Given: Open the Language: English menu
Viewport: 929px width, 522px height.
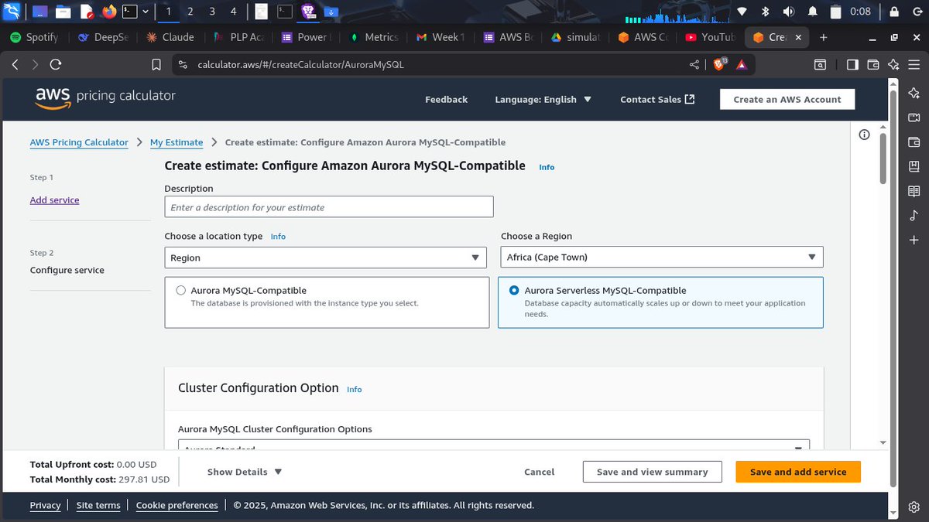Looking at the screenshot, I should tap(543, 99).
